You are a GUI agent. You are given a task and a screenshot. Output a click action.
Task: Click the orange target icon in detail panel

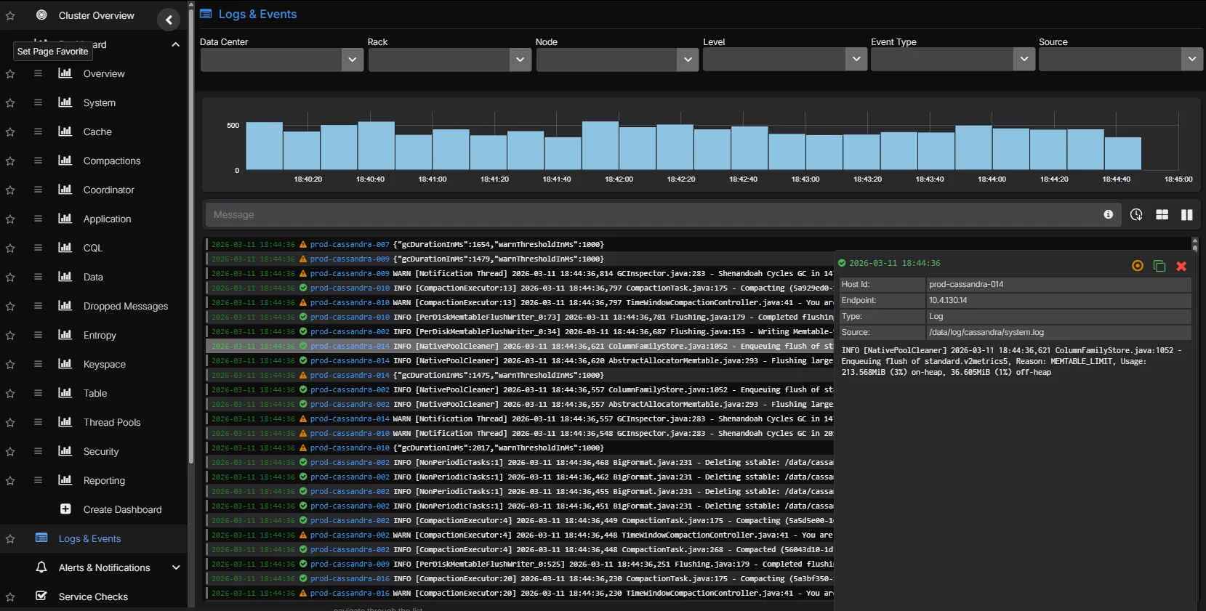[x=1138, y=266]
